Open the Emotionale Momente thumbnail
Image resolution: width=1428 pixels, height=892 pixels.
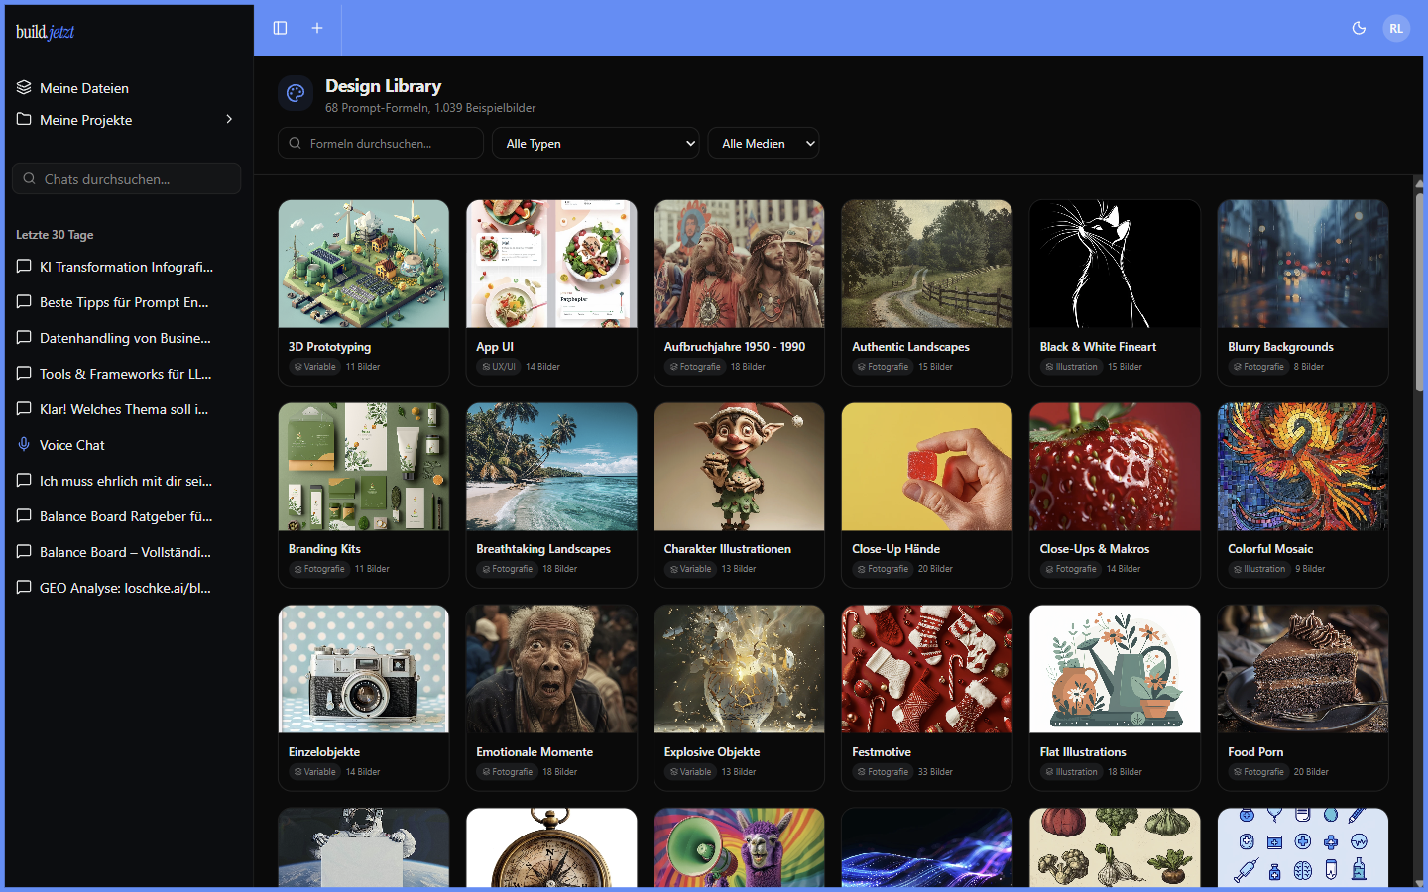(551, 669)
